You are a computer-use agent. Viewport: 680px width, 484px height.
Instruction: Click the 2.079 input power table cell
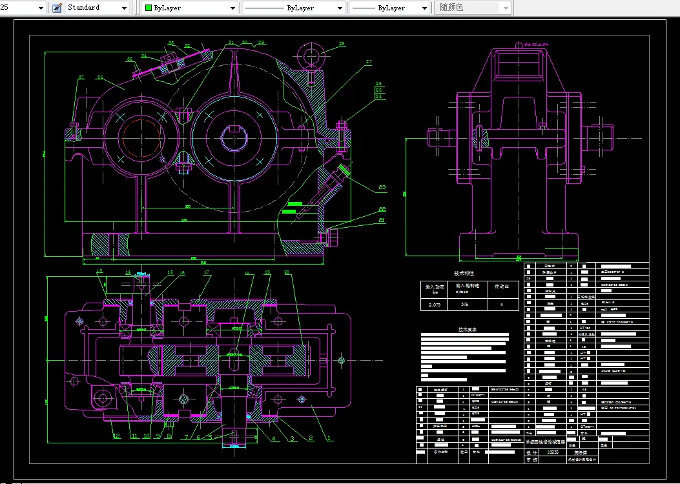click(x=435, y=304)
